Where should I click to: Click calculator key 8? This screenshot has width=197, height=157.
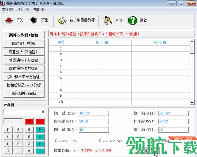[x=19, y=129]
